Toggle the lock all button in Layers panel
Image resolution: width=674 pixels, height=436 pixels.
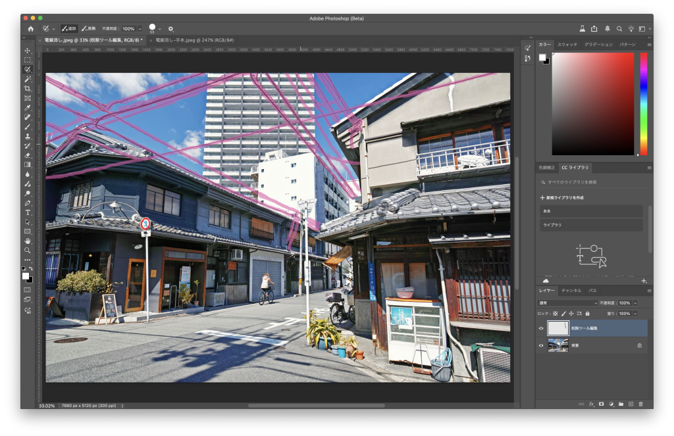587,314
